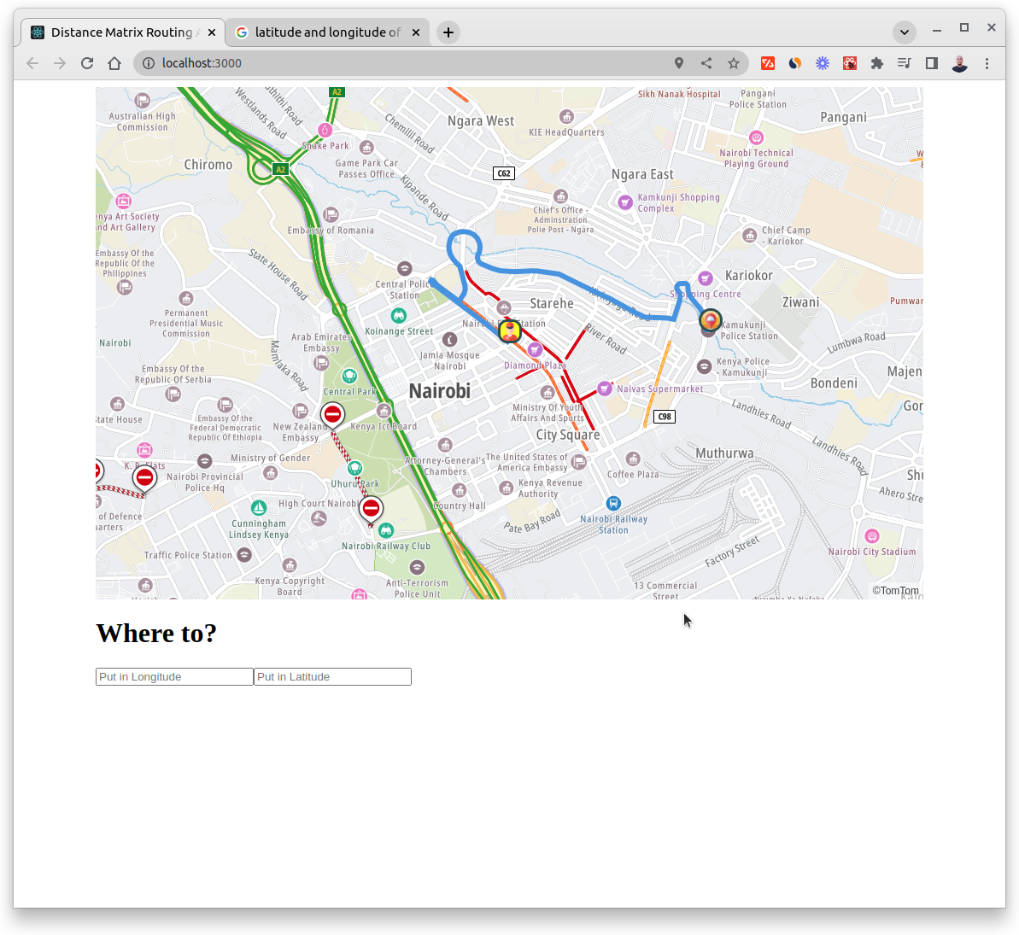Open the orange circular extension icon
This screenshot has height=935, width=1019.
pyautogui.click(x=795, y=63)
